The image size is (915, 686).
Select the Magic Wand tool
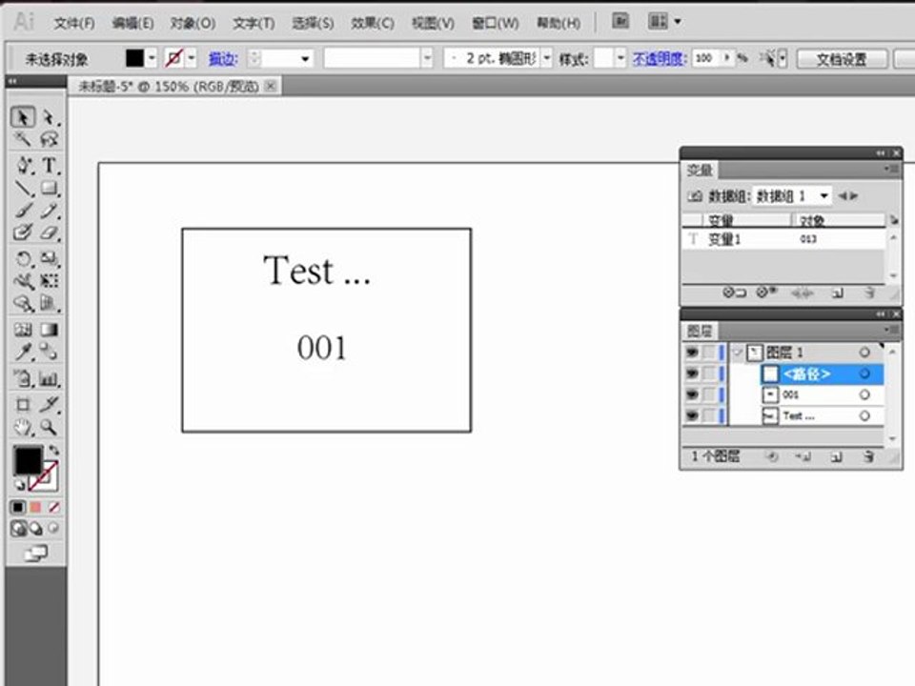(23, 139)
